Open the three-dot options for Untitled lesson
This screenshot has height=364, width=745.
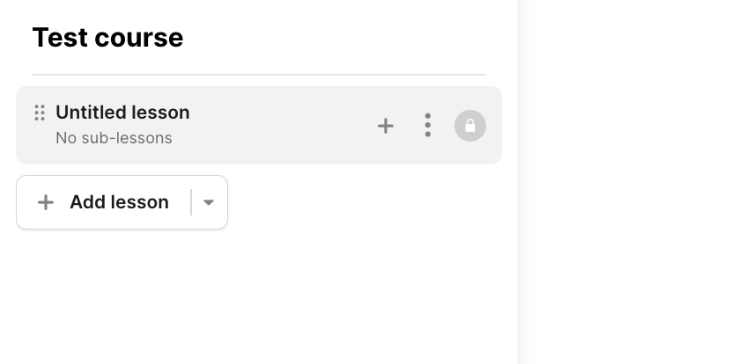click(428, 126)
